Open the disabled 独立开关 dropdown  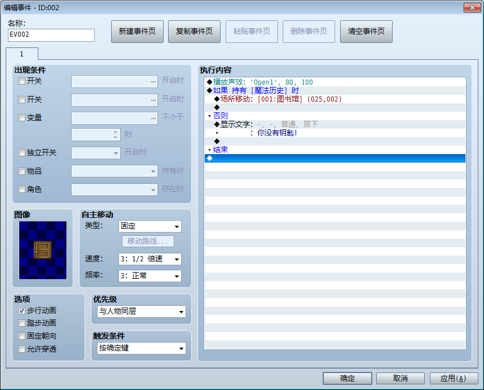(x=96, y=153)
